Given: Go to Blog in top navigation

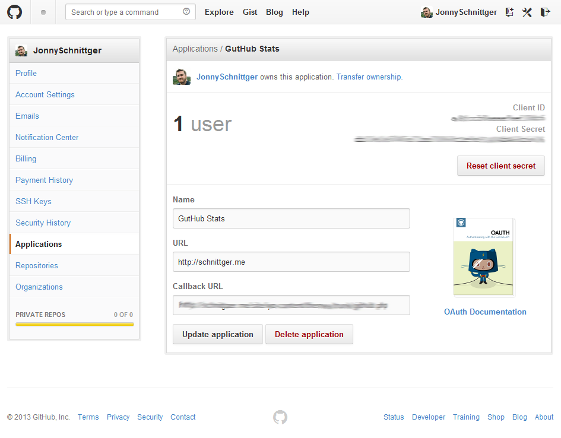Looking at the screenshot, I should point(274,12).
